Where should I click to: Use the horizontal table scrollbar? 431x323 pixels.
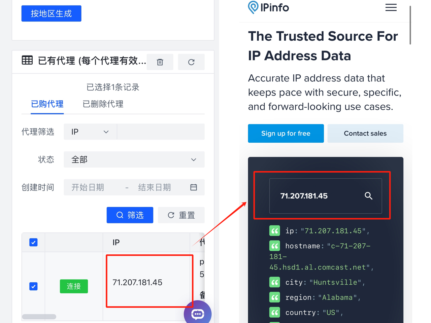[39, 317]
